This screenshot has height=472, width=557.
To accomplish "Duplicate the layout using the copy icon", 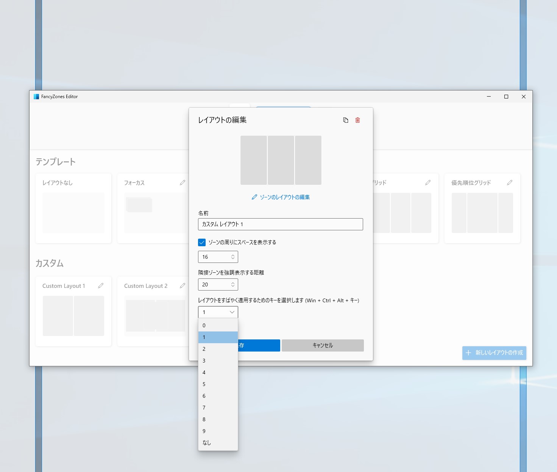I will (345, 120).
